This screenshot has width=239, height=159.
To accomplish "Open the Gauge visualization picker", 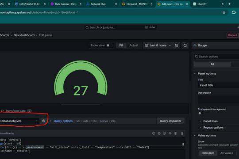I will [x=215, y=45].
